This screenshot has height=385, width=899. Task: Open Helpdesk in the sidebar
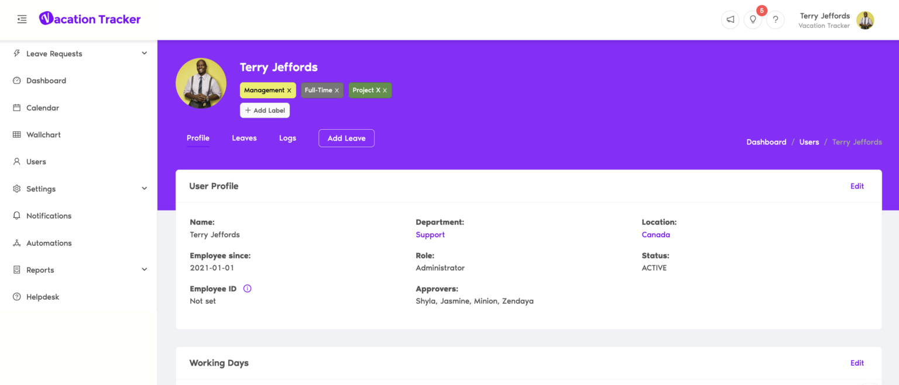point(43,297)
